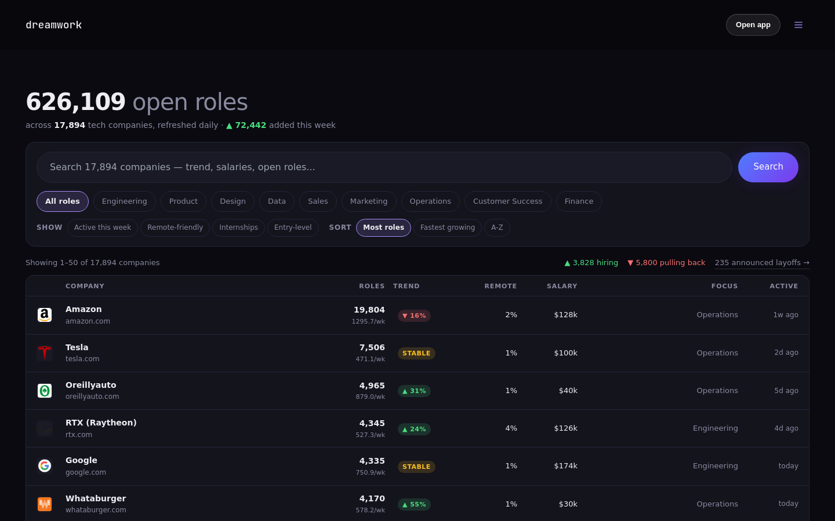Filter by Operations roles

pos(430,201)
